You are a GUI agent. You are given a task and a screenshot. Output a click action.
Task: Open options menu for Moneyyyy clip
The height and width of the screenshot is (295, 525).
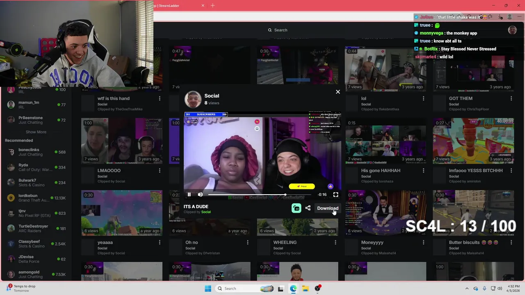[x=423, y=243]
